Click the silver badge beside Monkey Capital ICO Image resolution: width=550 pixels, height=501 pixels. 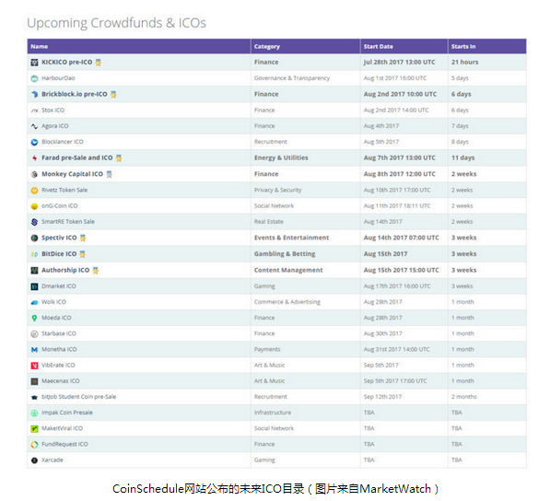tap(109, 174)
